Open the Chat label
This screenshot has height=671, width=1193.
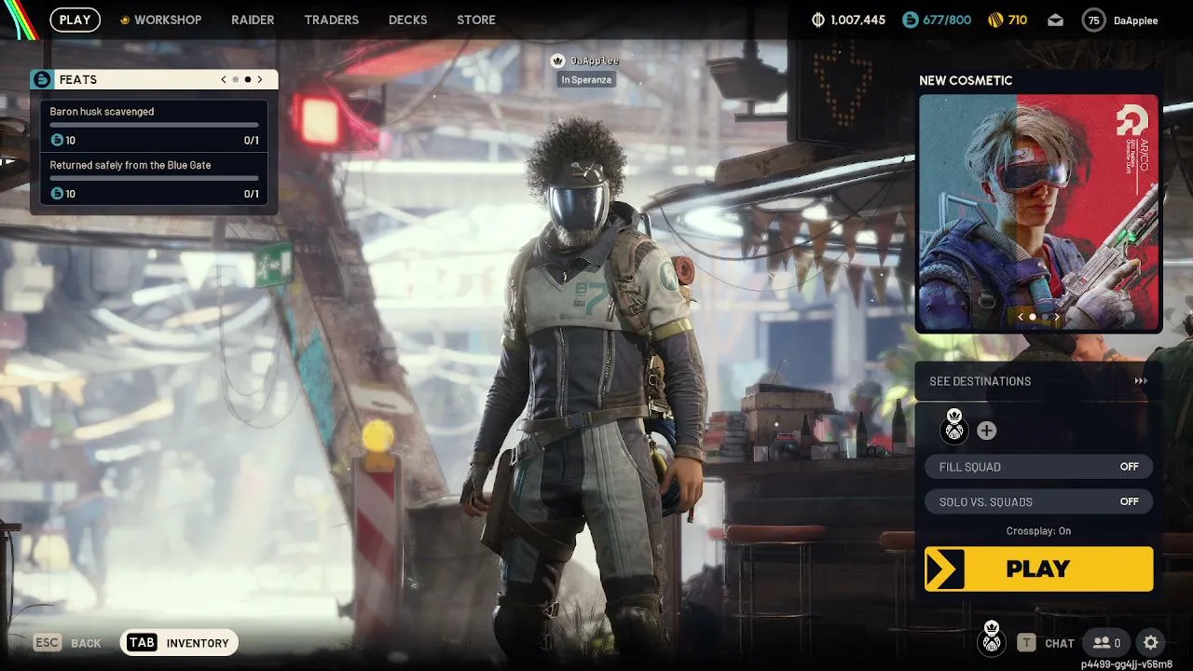(x=1060, y=643)
